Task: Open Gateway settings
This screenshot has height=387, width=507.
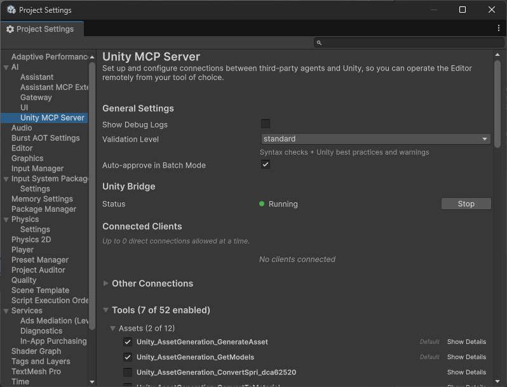Action: [x=36, y=98]
